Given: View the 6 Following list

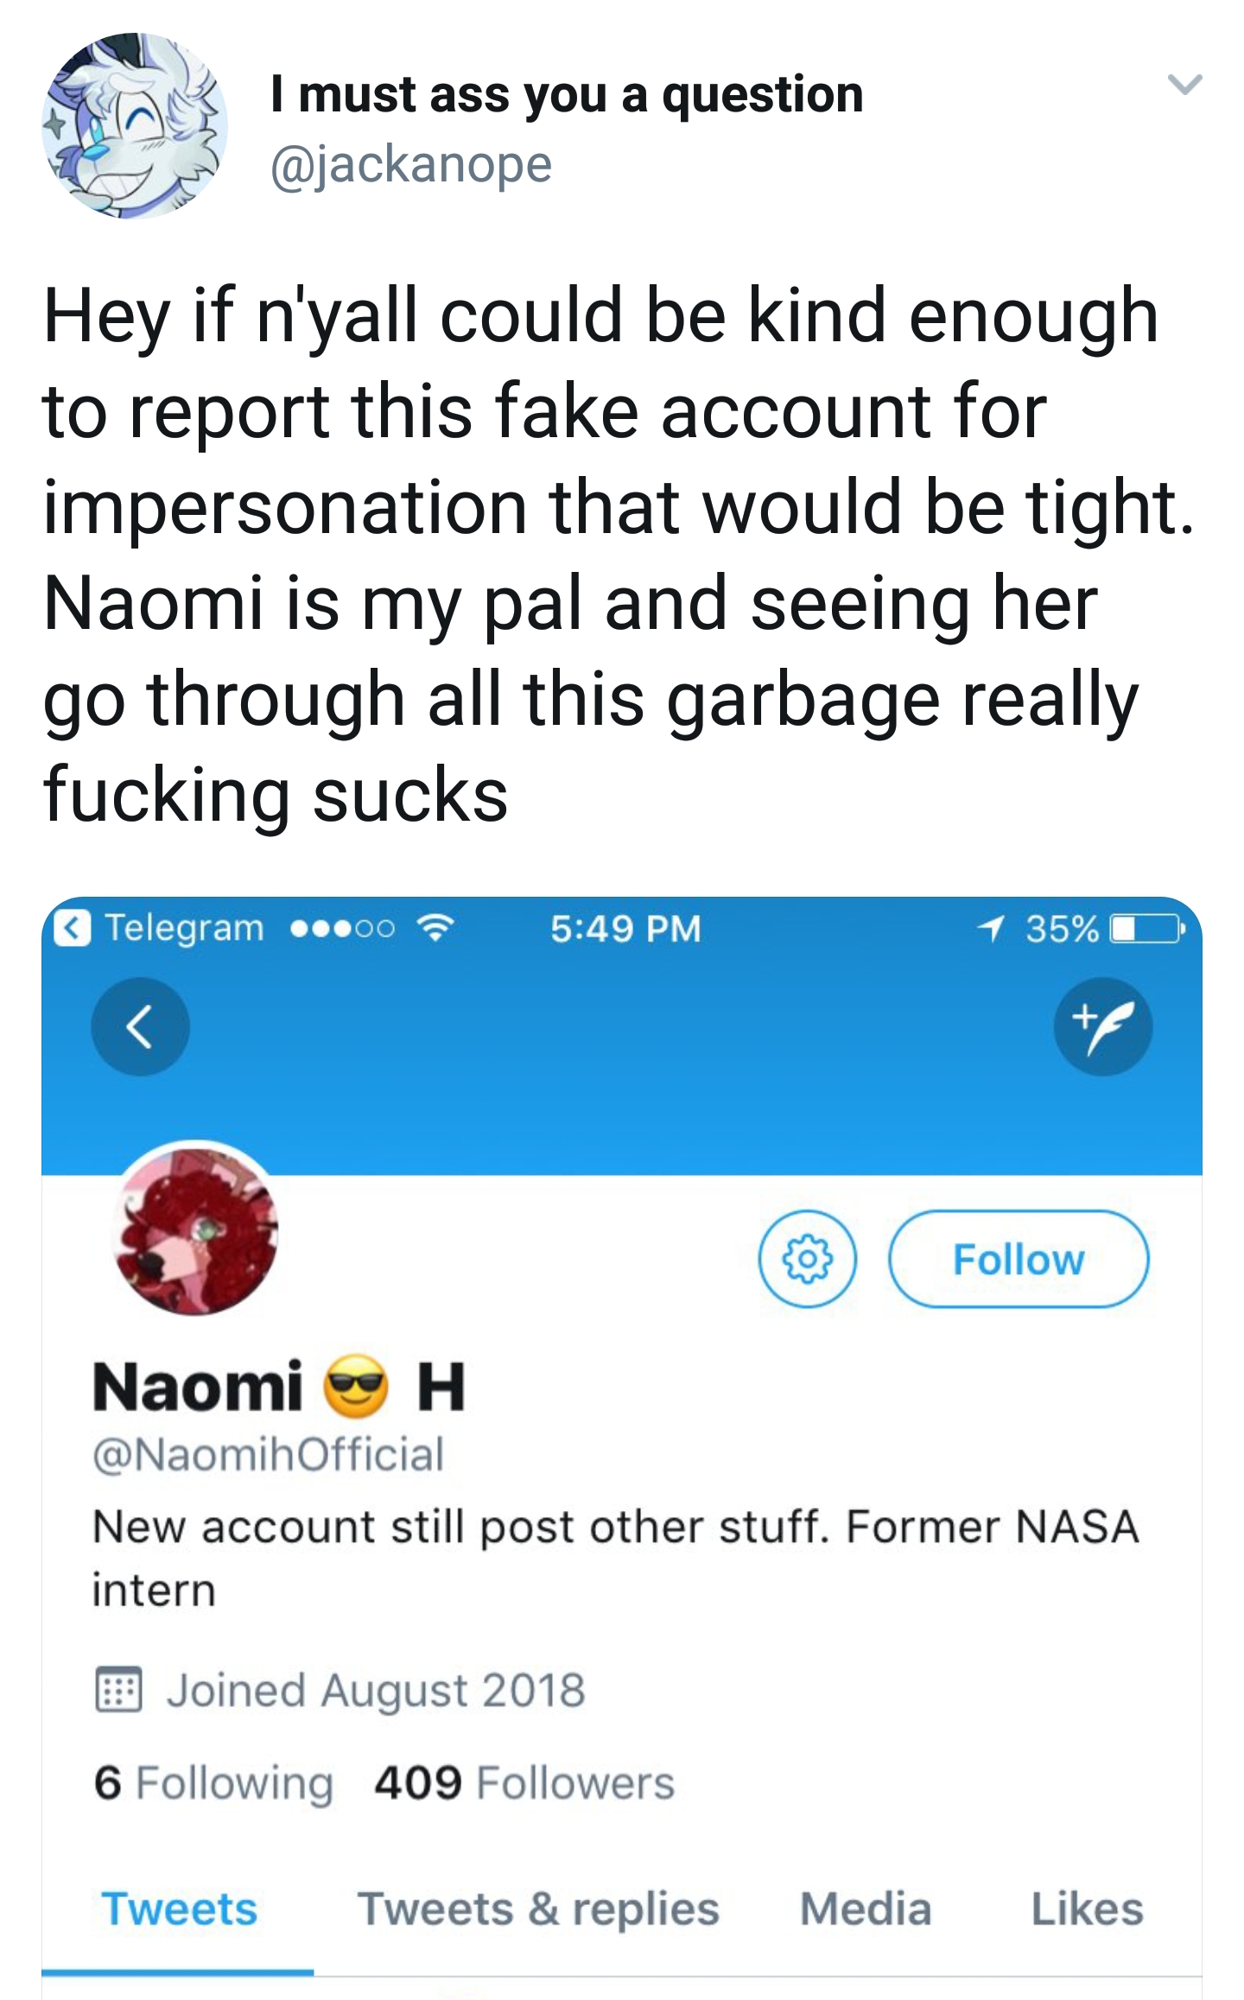Looking at the screenshot, I should (x=213, y=1782).
